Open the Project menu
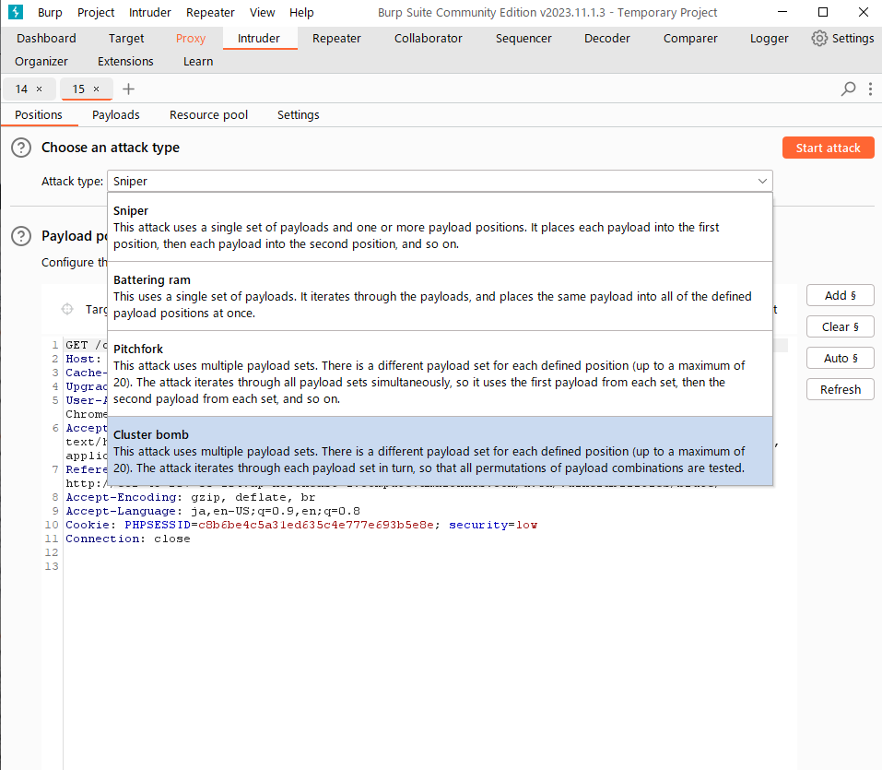Screen dimensions: 882x770 96,12
